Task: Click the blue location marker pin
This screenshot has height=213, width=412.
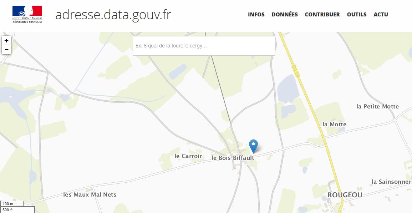Action: click(253, 146)
